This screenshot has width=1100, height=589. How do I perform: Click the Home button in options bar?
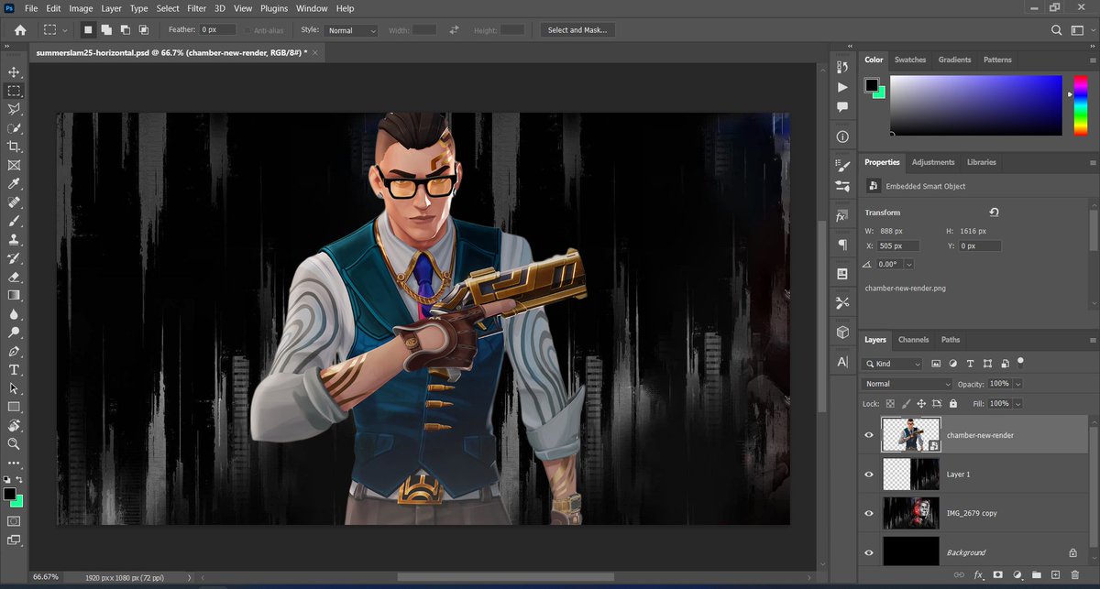coord(20,30)
